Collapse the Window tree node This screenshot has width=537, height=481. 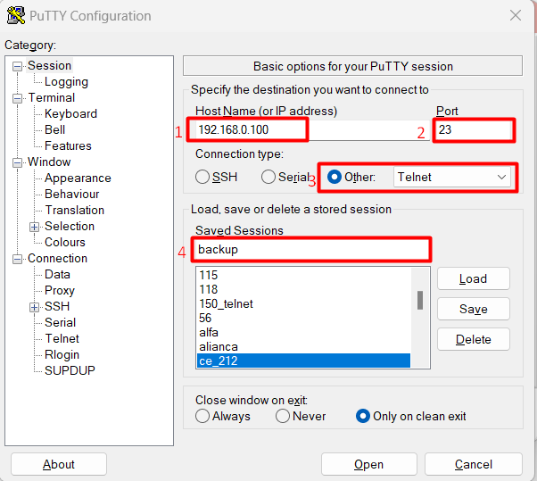(x=17, y=162)
